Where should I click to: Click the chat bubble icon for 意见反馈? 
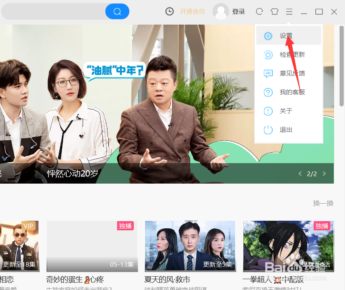pos(268,73)
